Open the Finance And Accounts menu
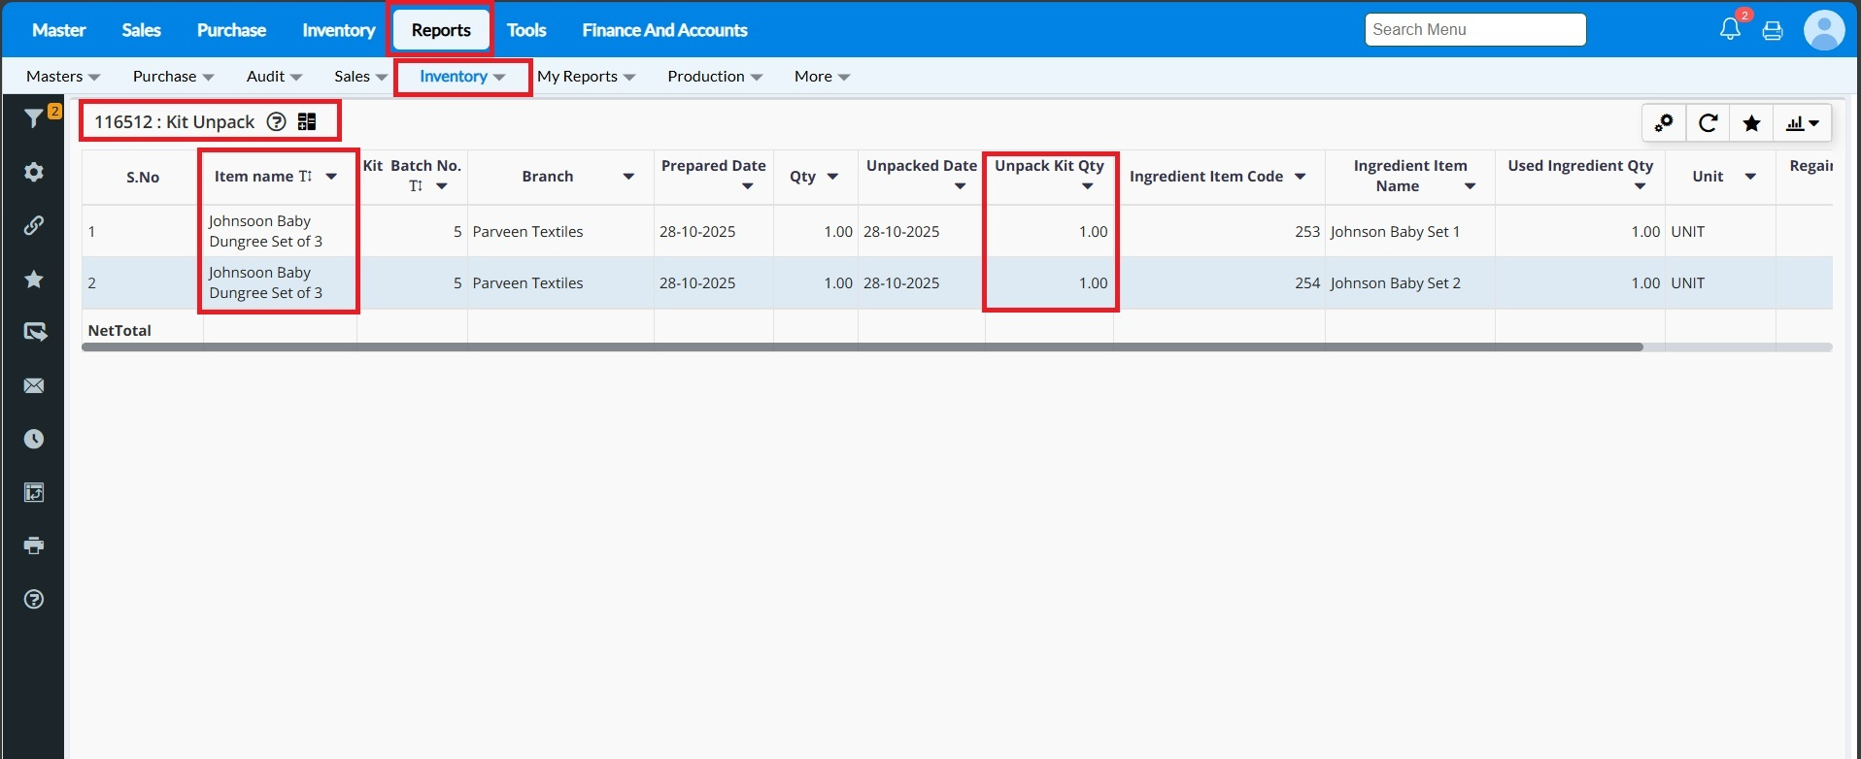Viewport: 1861px width, 759px height. (x=664, y=30)
